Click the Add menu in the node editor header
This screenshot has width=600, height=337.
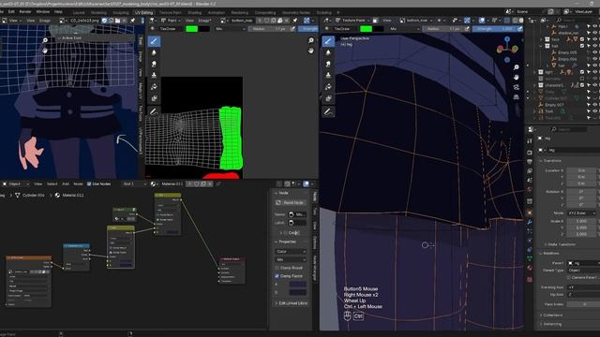66,183
